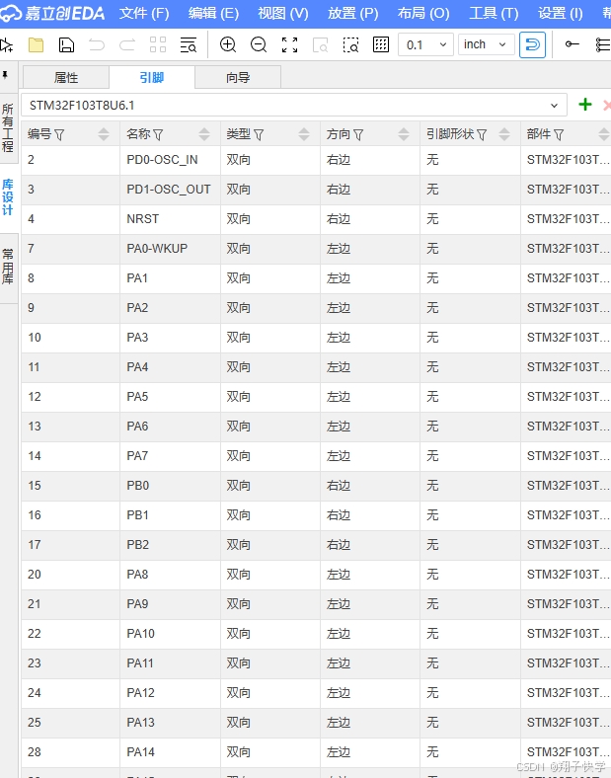Click the 无 shape cell in PA3 row
The image size is (611, 778).
click(x=470, y=338)
